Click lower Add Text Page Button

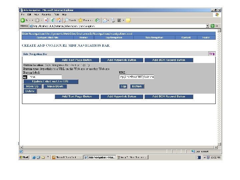tap(77, 96)
